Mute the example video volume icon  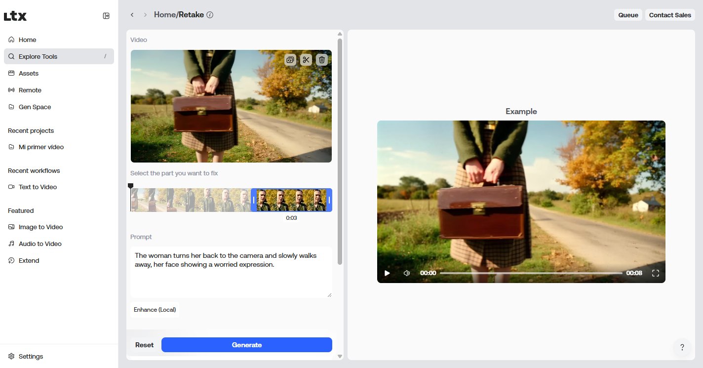coord(406,273)
